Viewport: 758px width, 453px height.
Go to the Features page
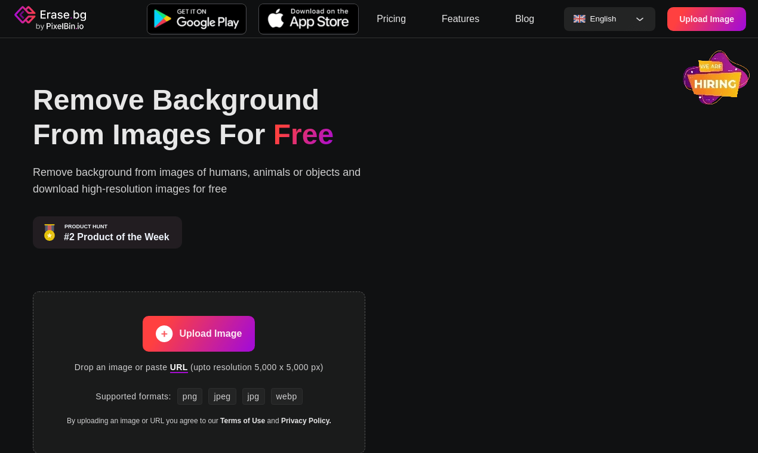click(460, 19)
